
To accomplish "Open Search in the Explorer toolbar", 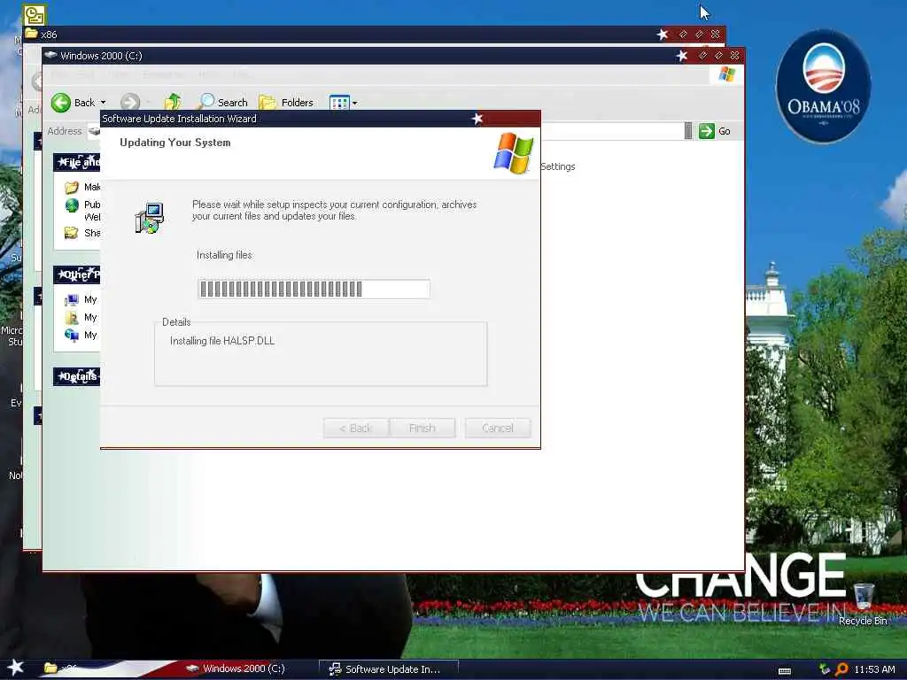I will point(222,103).
